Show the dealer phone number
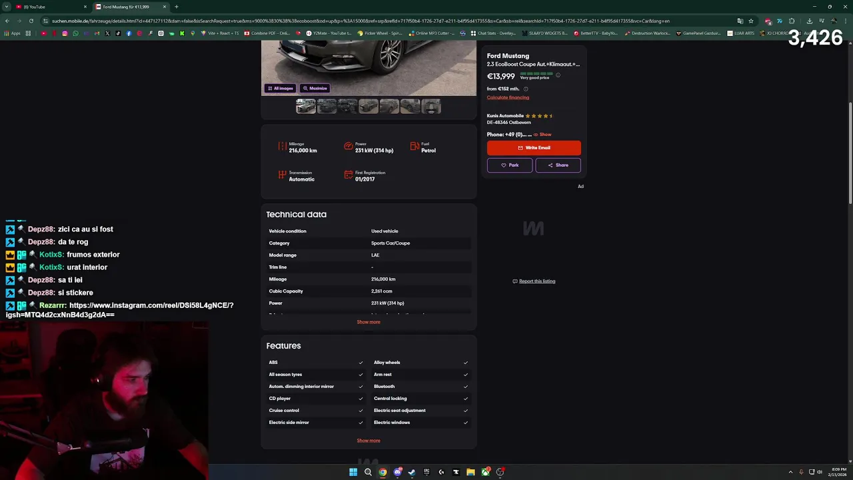Viewport: 853px width, 480px height. [542, 135]
